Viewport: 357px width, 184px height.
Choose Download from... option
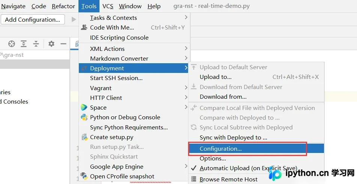click(256, 96)
